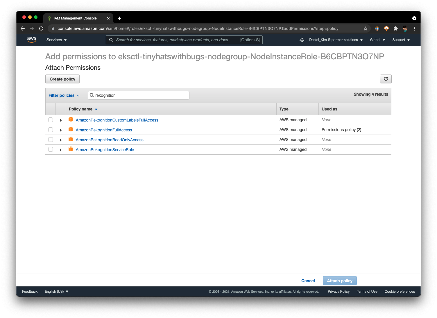The image size is (437, 318).
Task: Expand the AmazonRekognitionReadOnlyAccess row details
Action: 61,140
